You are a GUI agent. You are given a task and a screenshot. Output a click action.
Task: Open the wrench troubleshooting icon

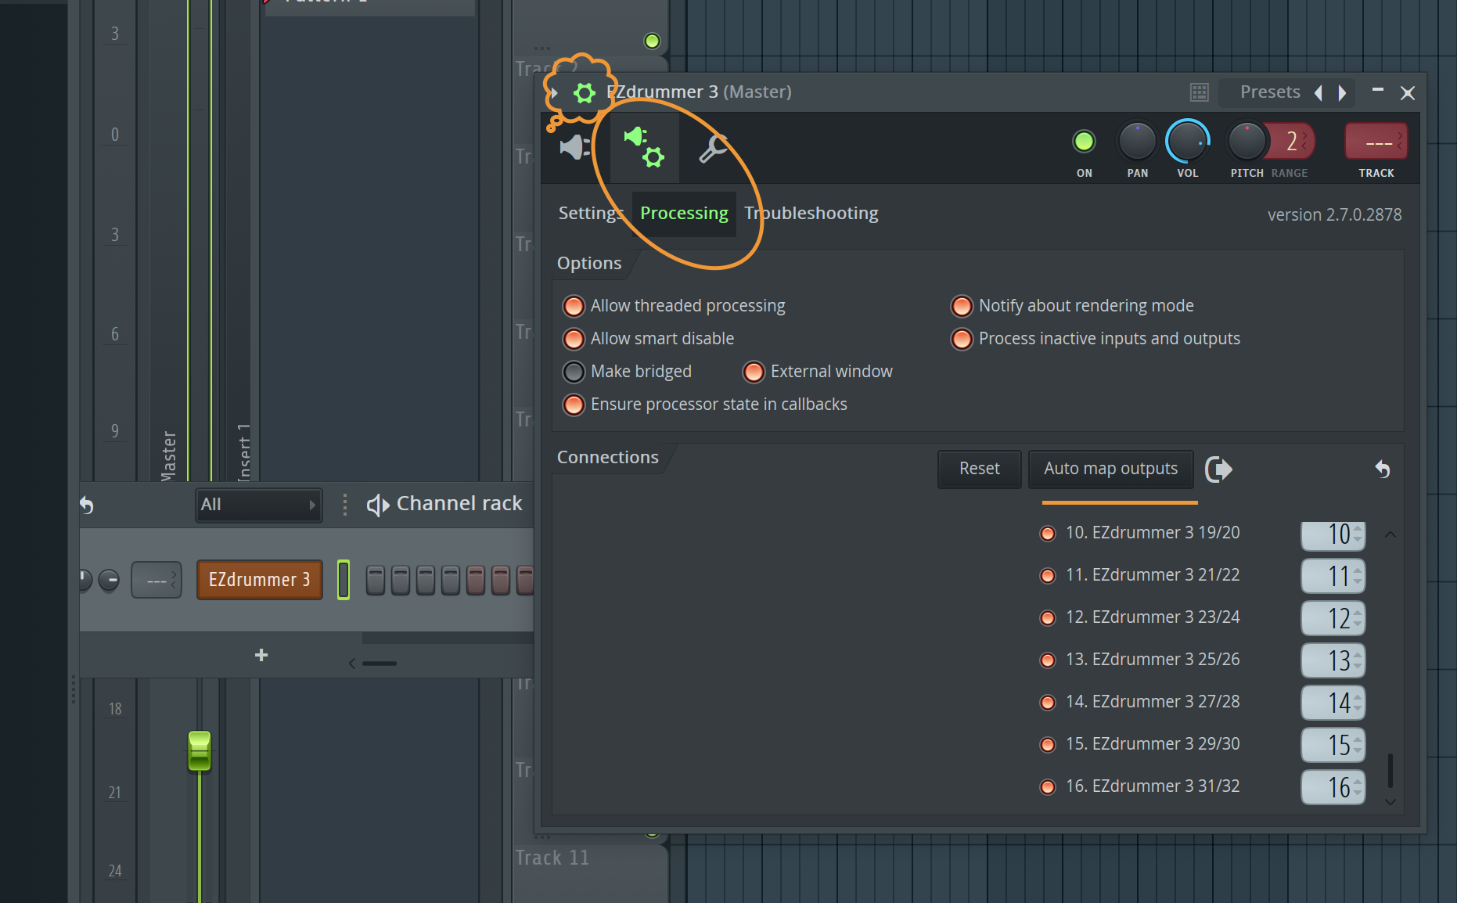(713, 148)
